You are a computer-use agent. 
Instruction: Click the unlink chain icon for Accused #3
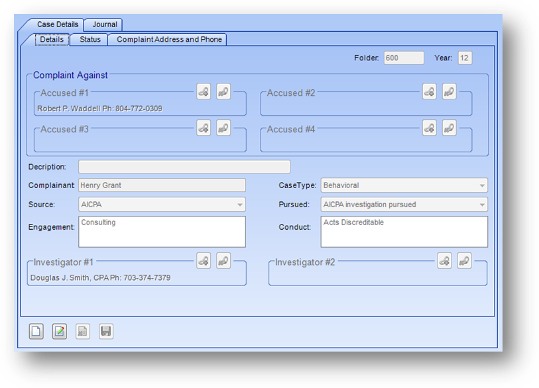(x=223, y=128)
